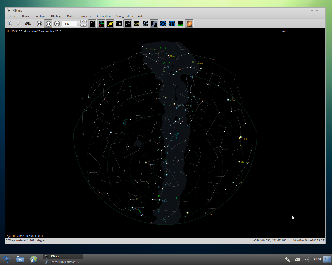Click the Soleil sun marker
This screenshot has height=265, width=332.
click(240, 137)
